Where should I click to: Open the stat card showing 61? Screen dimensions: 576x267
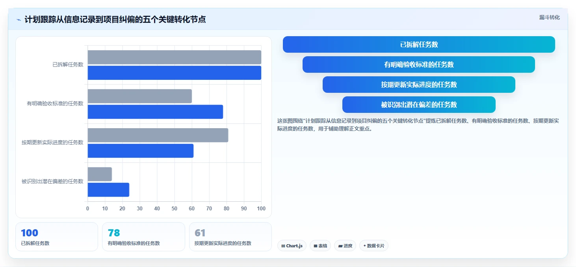tap(230, 237)
